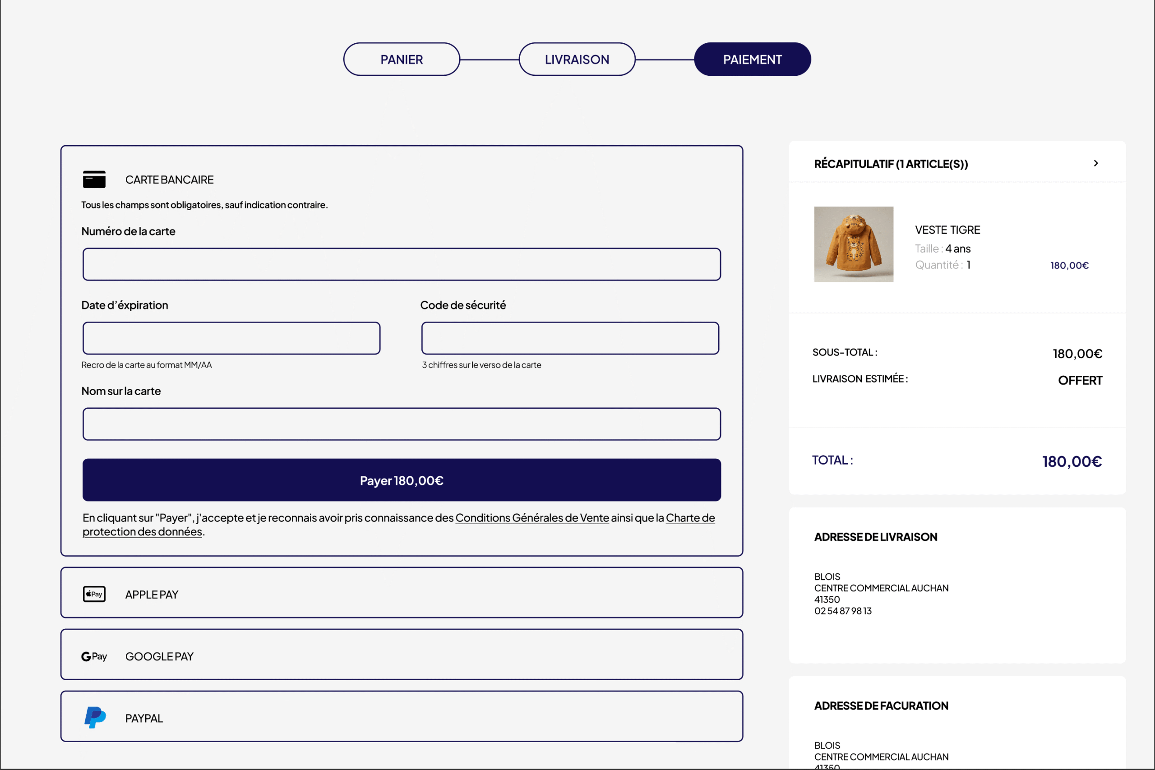Click the Google Pay logo icon
Image resolution: width=1155 pixels, height=770 pixels.
pos(94,656)
